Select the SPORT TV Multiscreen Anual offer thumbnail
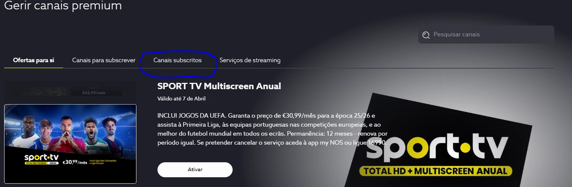This screenshot has height=187, width=572. pyautogui.click(x=70, y=144)
